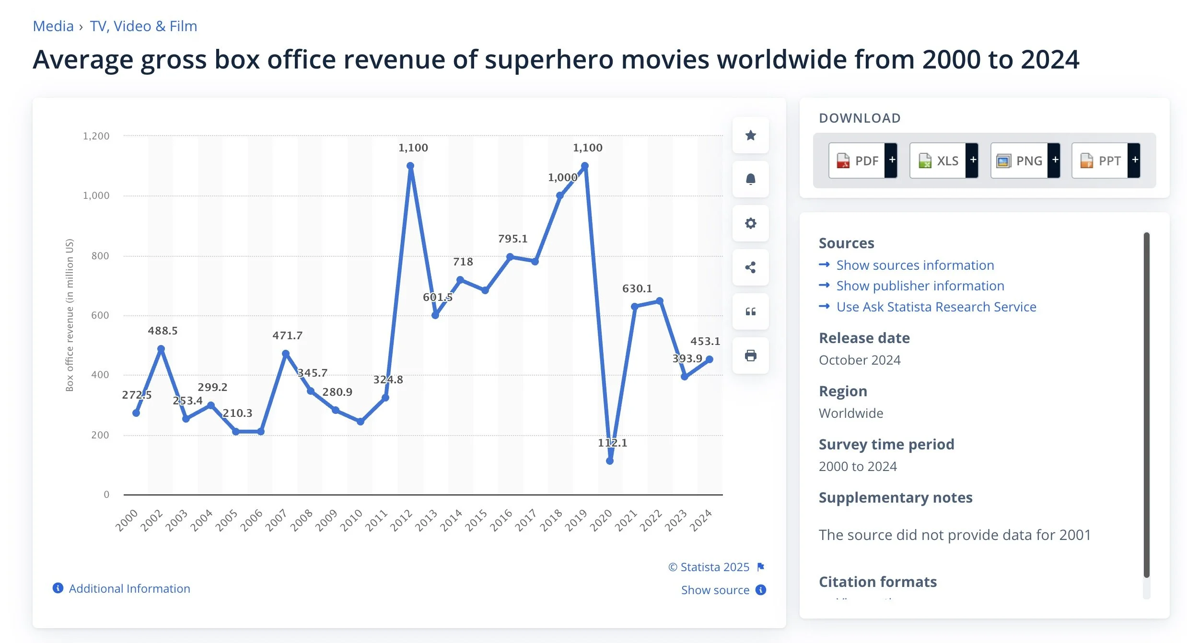Open Media breadcrumb link
1187x643 pixels.
pos(53,26)
